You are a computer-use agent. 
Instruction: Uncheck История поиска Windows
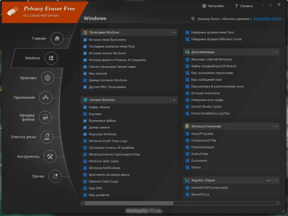click(x=85, y=53)
